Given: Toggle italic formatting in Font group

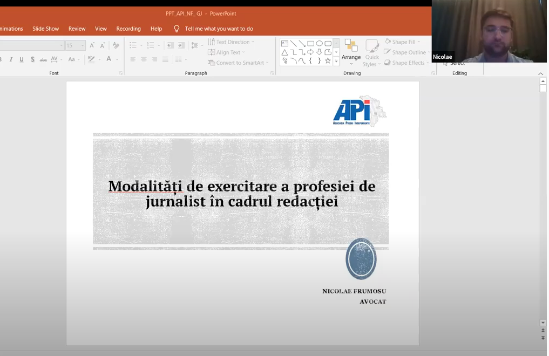Looking at the screenshot, I should click(x=11, y=59).
